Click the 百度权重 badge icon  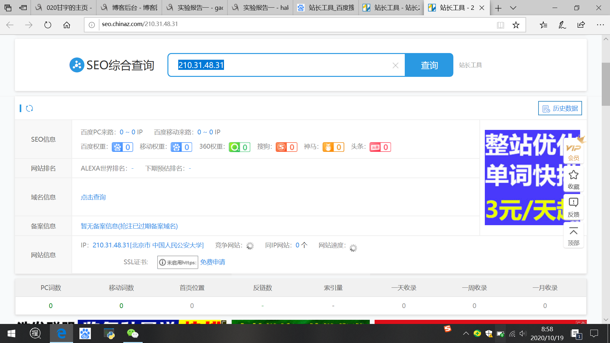(122, 147)
